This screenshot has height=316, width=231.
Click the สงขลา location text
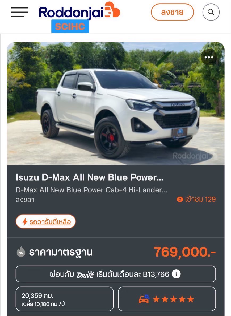coord(25,200)
